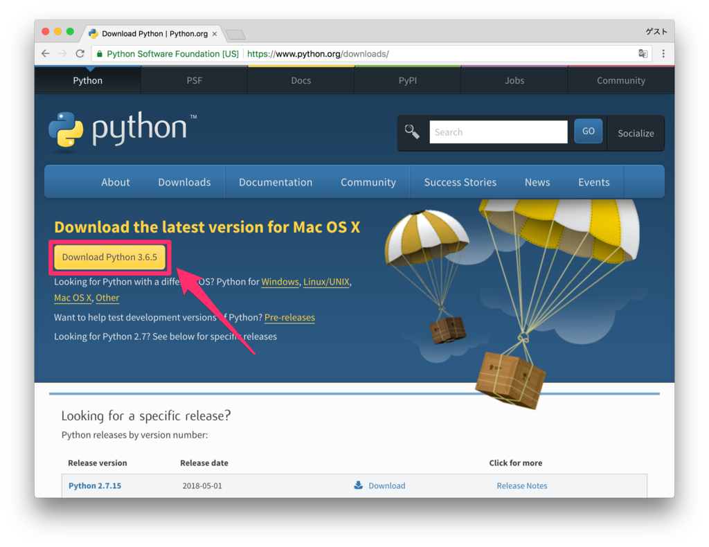709x547 pixels.
Task: Open the Pre-releases link
Action: 289,317
